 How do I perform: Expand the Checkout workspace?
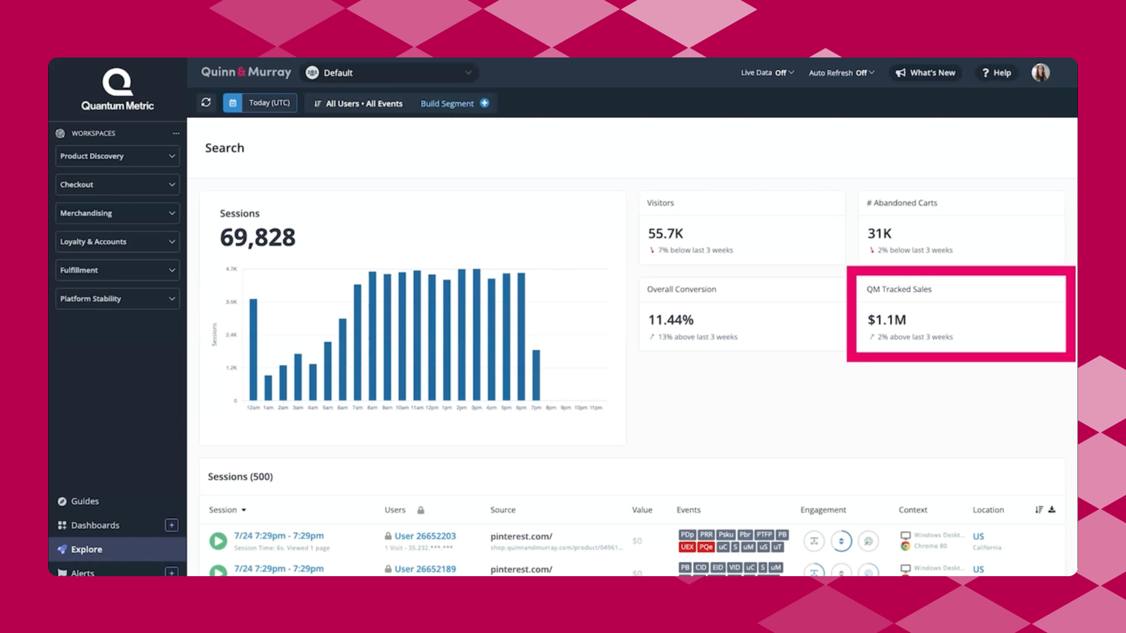click(x=117, y=185)
